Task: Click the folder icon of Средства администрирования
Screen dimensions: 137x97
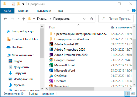Action: click(51, 34)
